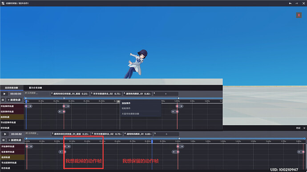Click the end-event plus near 1.00s in 00:00:00 panel
This screenshot has height=172, width=307.
(173, 112)
